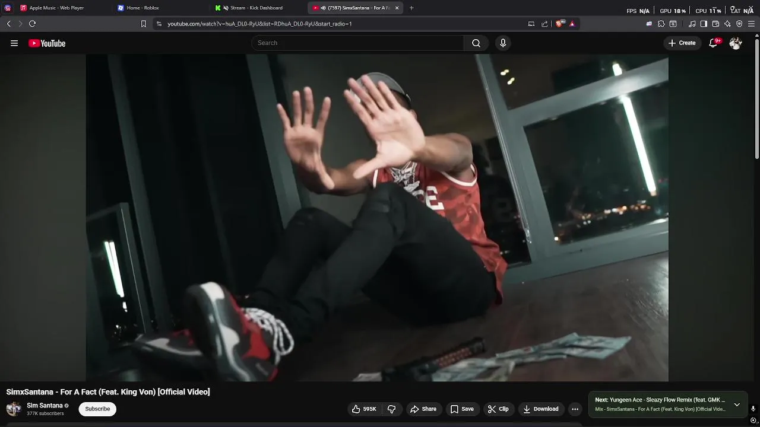Switch to Stream - Kick Dashboard tab

pyautogui.click(x=256, y=8)
